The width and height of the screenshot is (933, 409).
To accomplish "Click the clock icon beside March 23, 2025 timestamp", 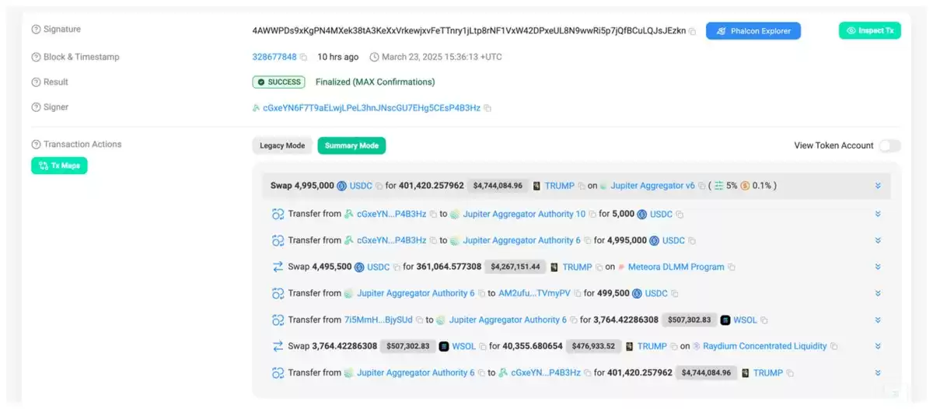I will [374, 58].
